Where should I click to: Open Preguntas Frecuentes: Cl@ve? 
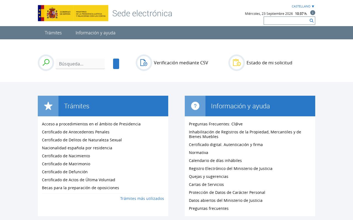pyautogui.click(x=216, y=124)
